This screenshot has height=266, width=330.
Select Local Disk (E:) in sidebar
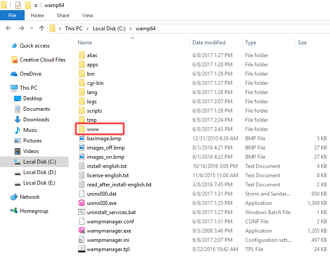[35, 183]
